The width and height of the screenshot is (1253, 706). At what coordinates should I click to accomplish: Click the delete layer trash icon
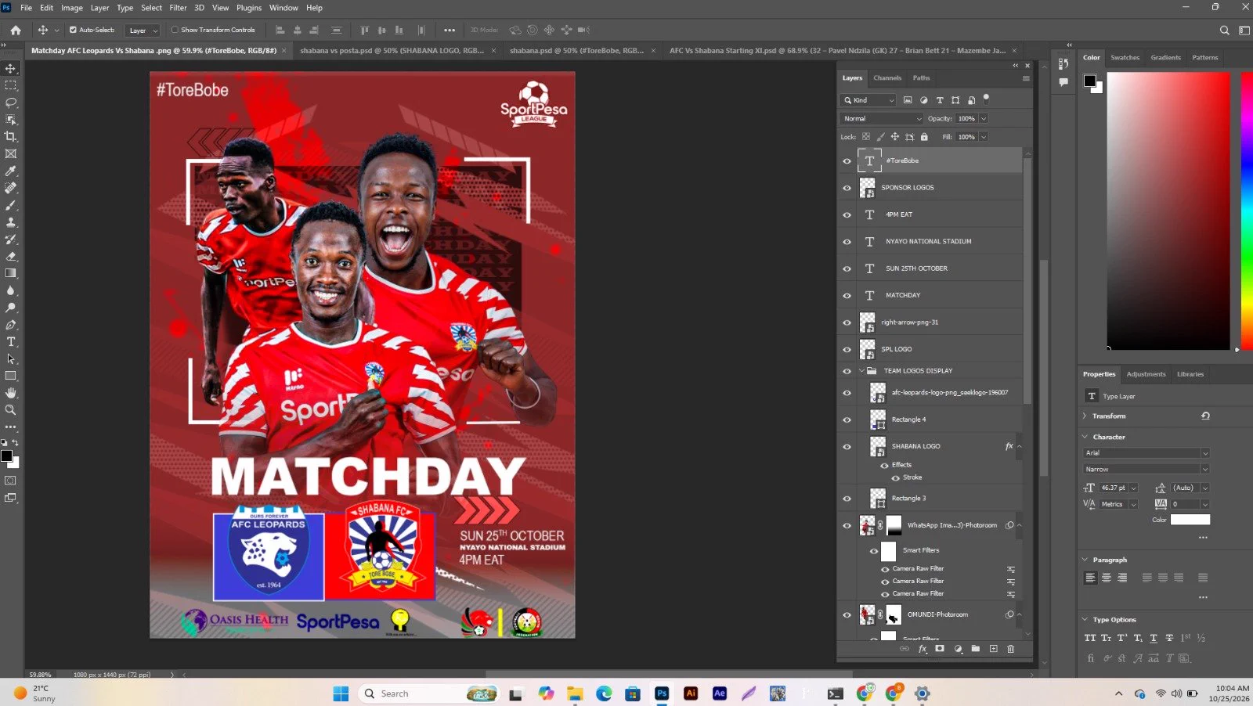point(1010,649)
